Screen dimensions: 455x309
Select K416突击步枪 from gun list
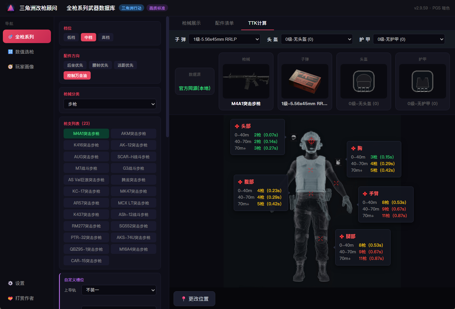[86, 145]
